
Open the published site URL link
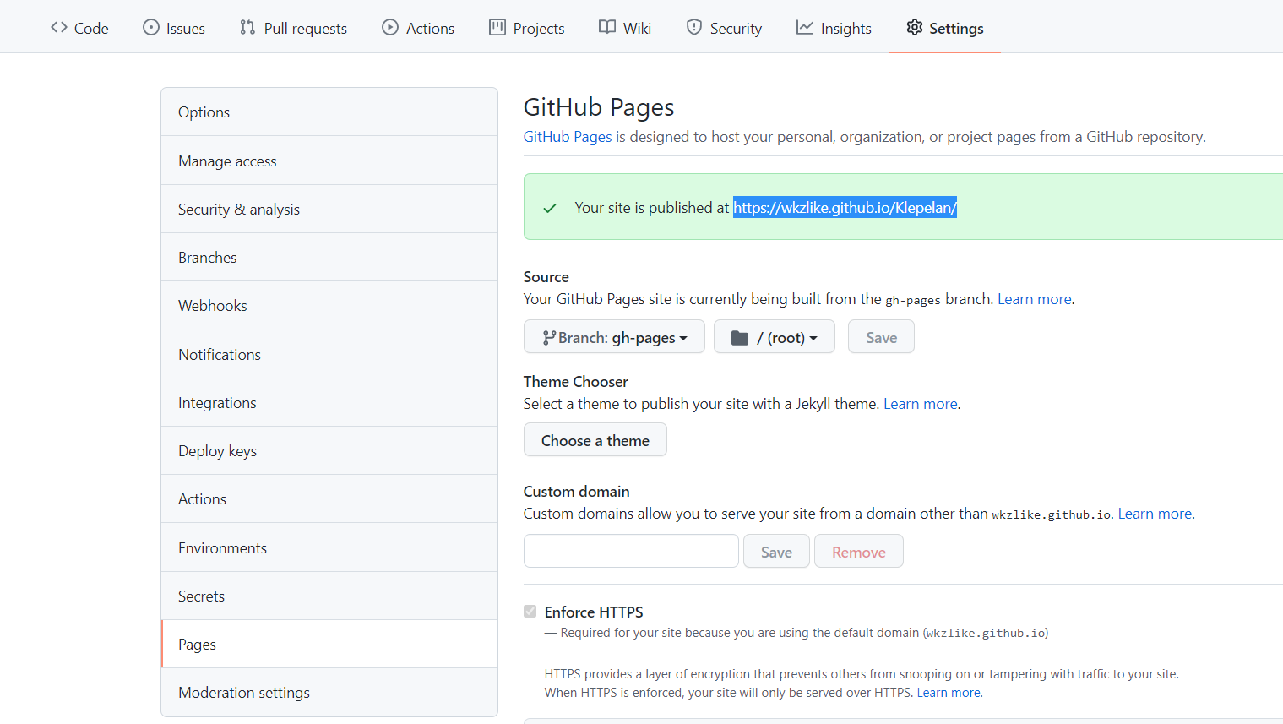845,208
